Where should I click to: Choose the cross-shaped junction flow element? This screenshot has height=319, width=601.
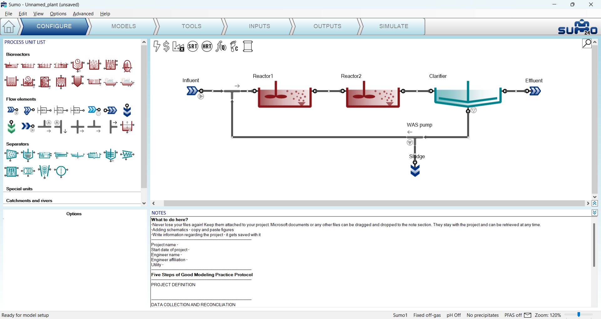pyautogui.click(x=78, y=127)
